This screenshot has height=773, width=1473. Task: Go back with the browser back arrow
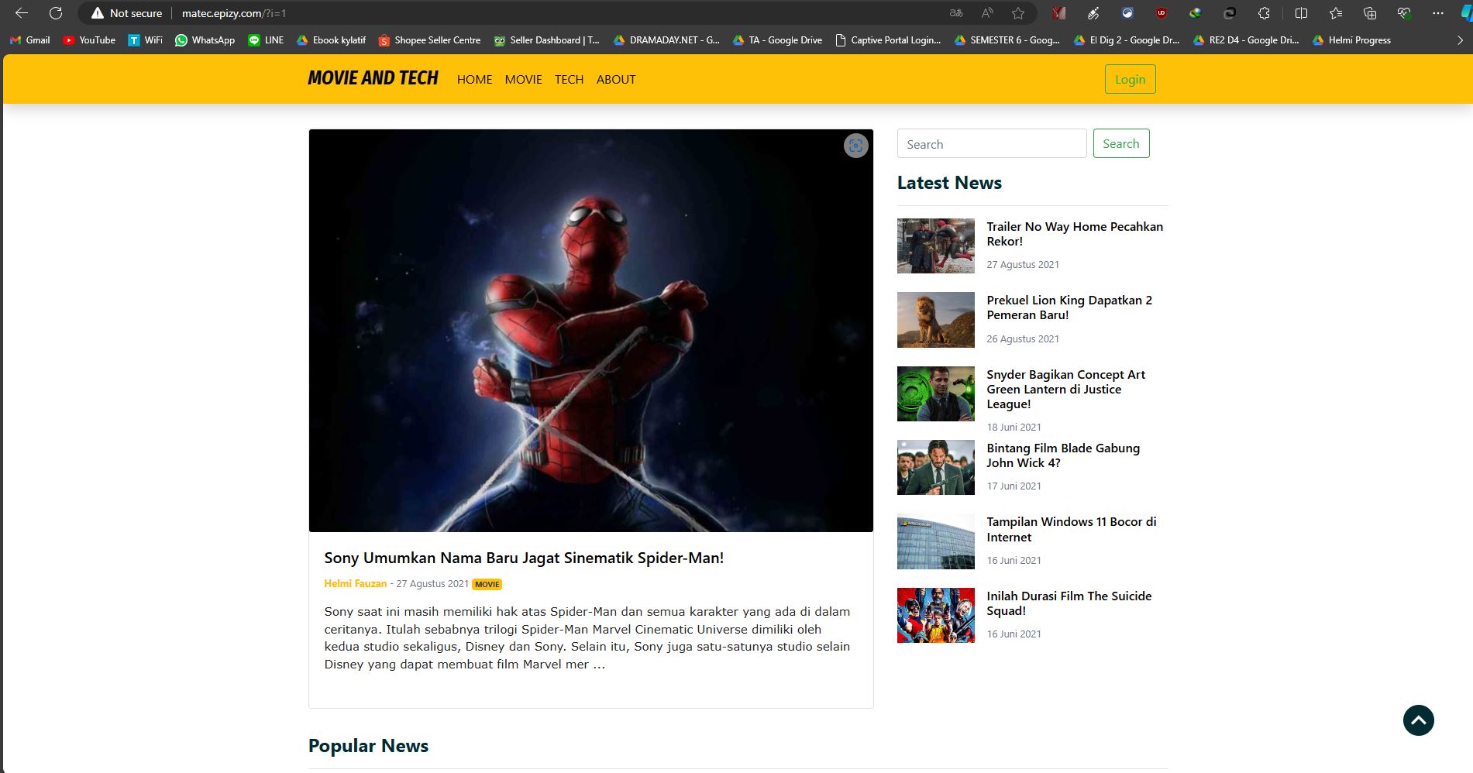tap(22, 13)
